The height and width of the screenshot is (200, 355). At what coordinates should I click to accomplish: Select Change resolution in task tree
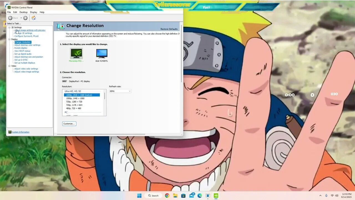[22, 42]
